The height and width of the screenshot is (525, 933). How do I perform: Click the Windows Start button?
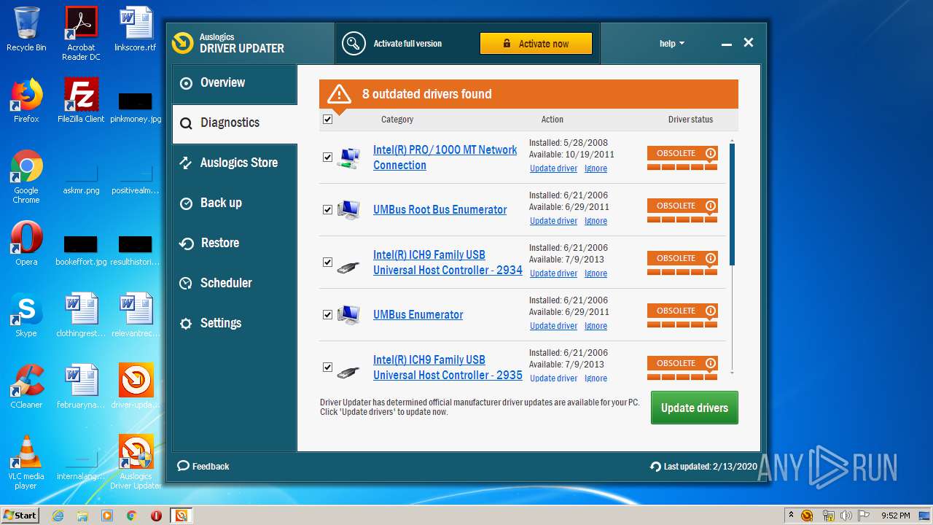[20, 516]
